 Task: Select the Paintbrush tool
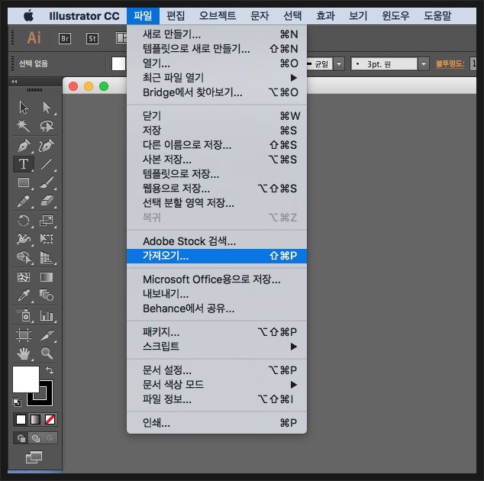click(47, 182)
